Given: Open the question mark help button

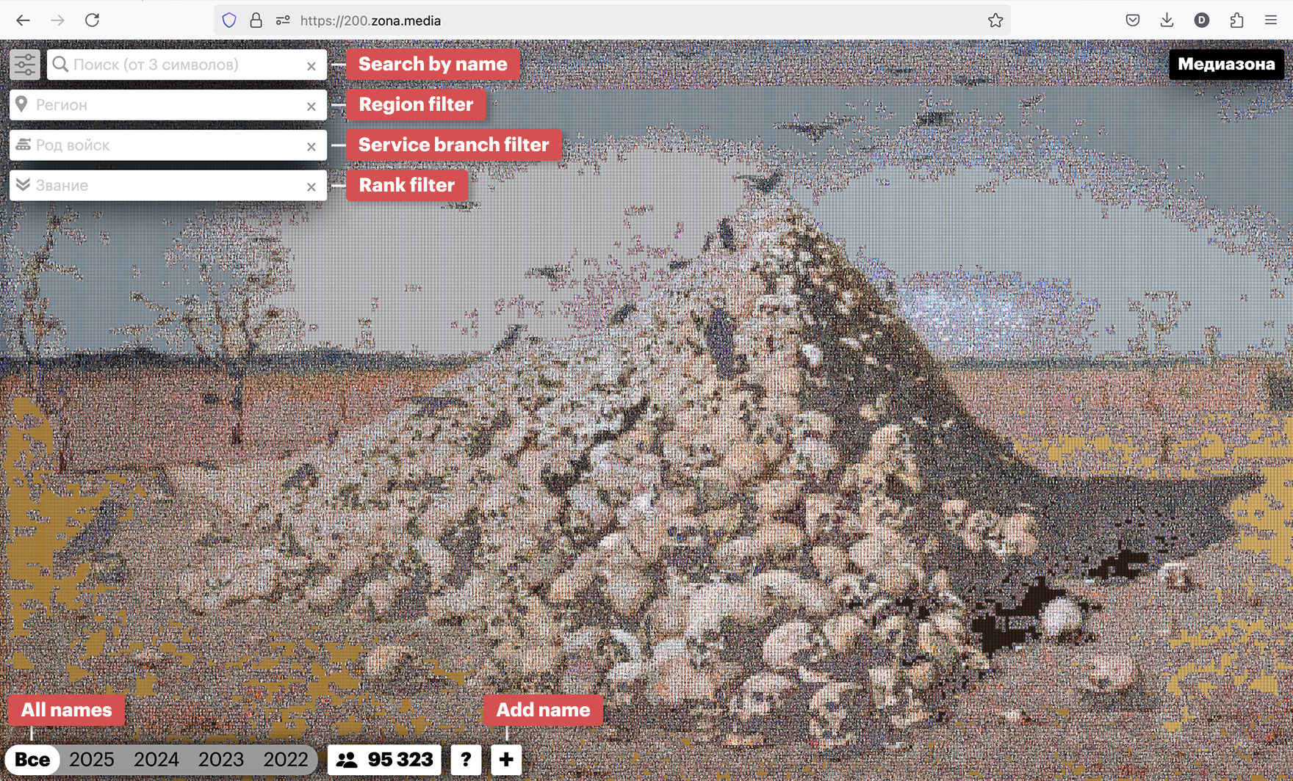Looking at the screenshot, I should click(466, 760).
